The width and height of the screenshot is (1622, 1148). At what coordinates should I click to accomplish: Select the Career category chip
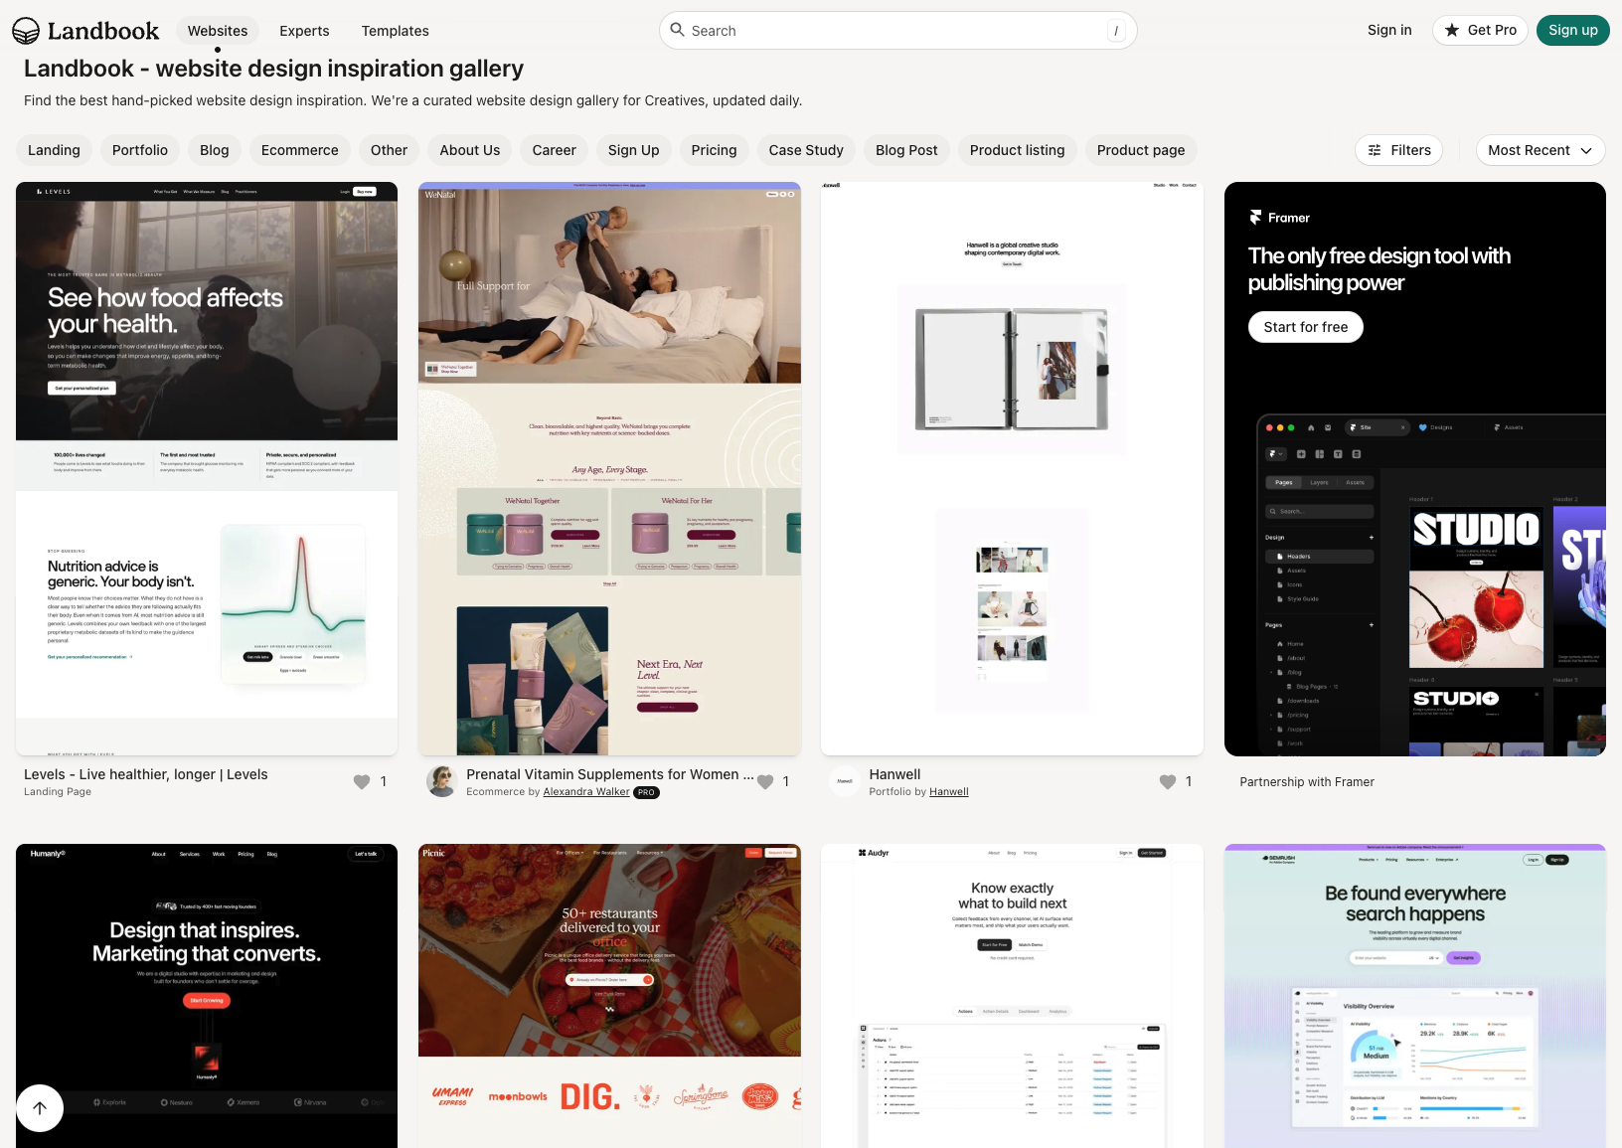tap(555, 150)
